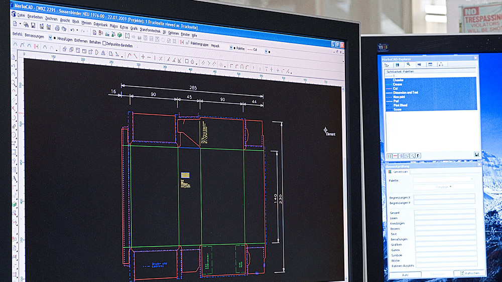
Task: Open the Ansicht menu
Action: 65,21
